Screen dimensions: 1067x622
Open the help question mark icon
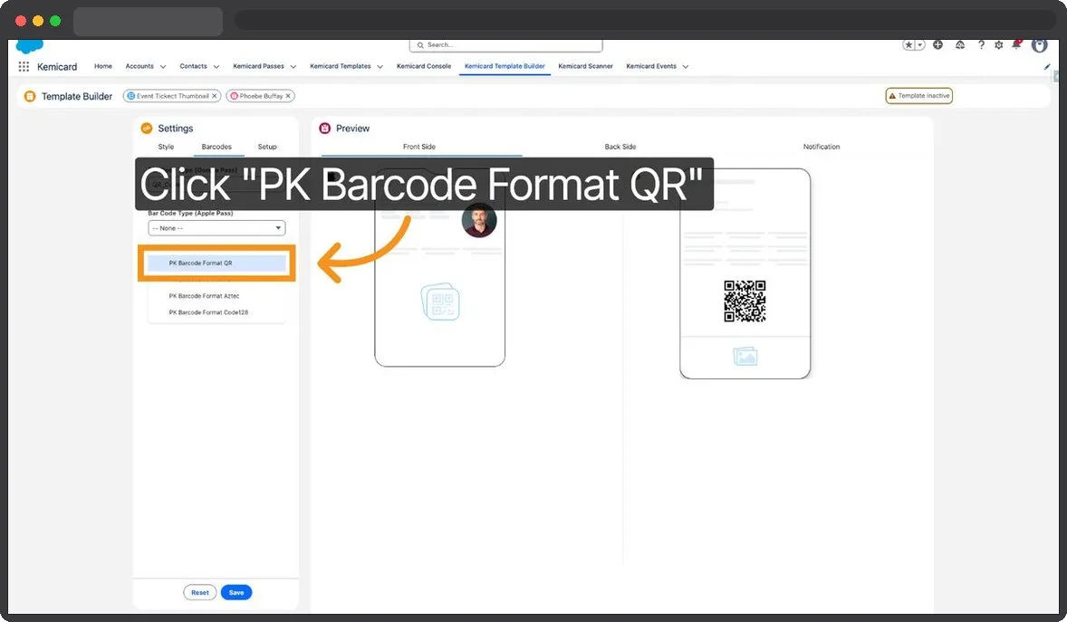(981, 45)
